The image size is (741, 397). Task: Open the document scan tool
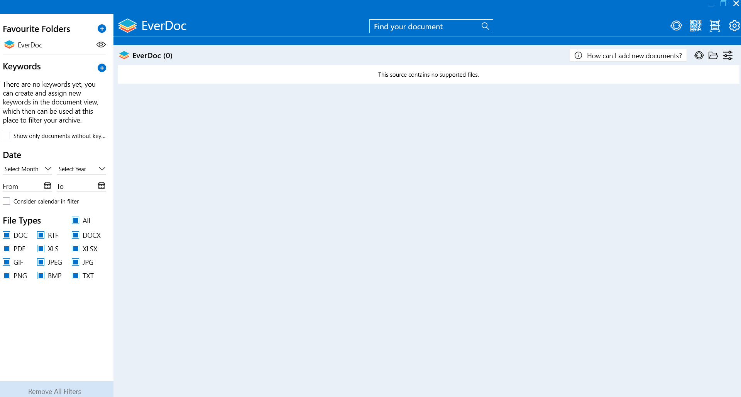pyautogui.click(x=715, y=26)
